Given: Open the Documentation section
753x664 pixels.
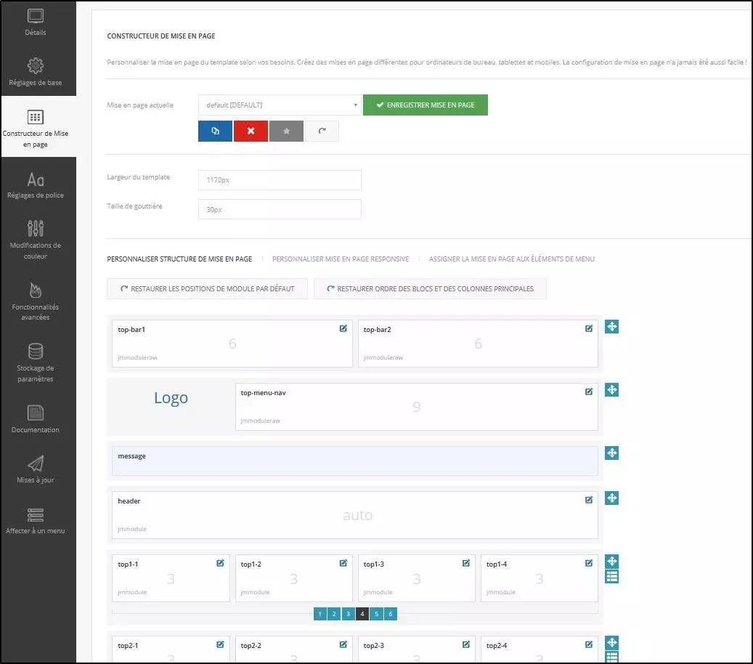Looking at the screenshot, I should coord(36,419).
